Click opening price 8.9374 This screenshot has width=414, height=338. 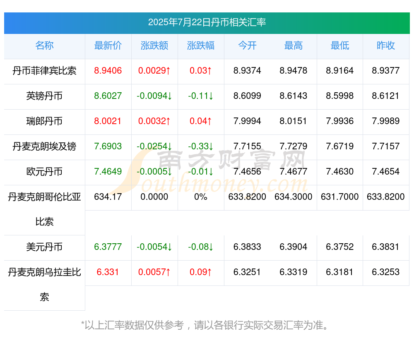point(247,70)
